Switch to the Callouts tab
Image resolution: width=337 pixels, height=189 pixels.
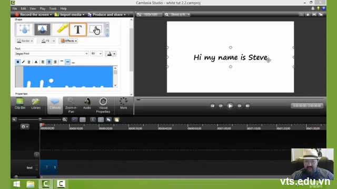(x=55, y=104)
